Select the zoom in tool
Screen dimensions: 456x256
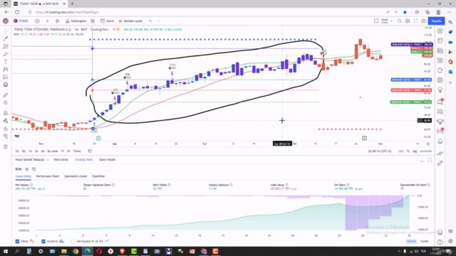(6, 102)
